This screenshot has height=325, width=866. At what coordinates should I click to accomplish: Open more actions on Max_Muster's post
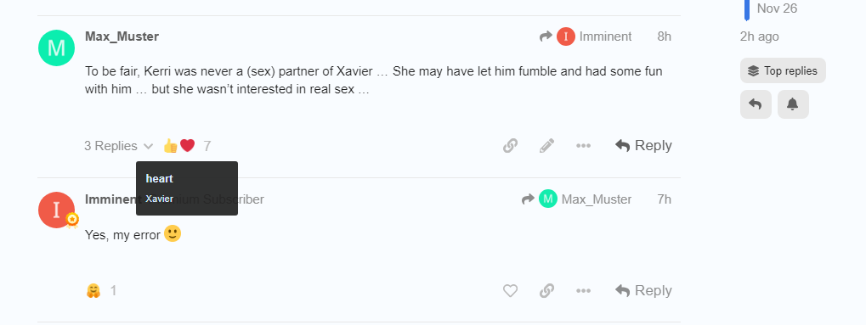point(583,146)
